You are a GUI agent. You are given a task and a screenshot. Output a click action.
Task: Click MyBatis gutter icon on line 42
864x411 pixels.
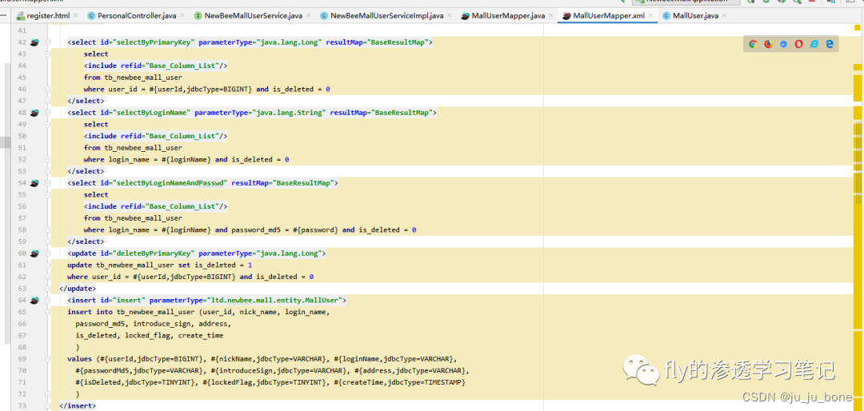tap(34, 42)
